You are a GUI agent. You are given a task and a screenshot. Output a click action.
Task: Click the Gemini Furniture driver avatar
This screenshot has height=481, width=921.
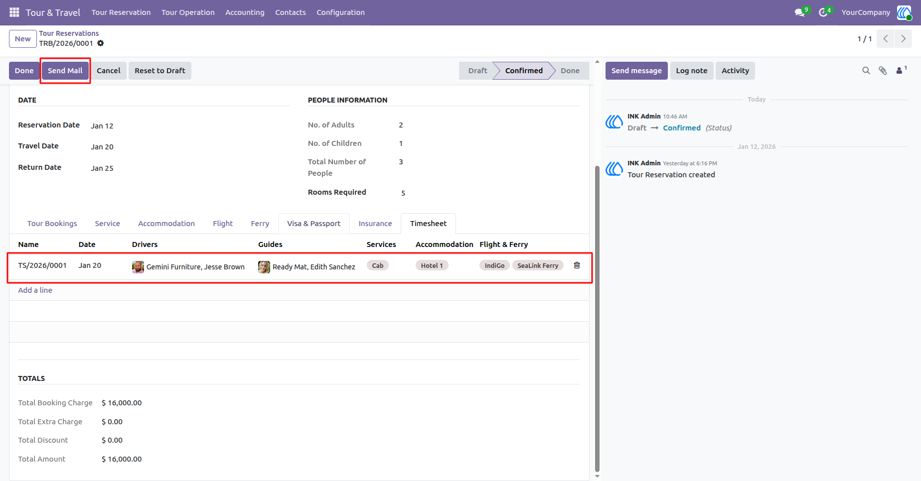coord(138,267)
